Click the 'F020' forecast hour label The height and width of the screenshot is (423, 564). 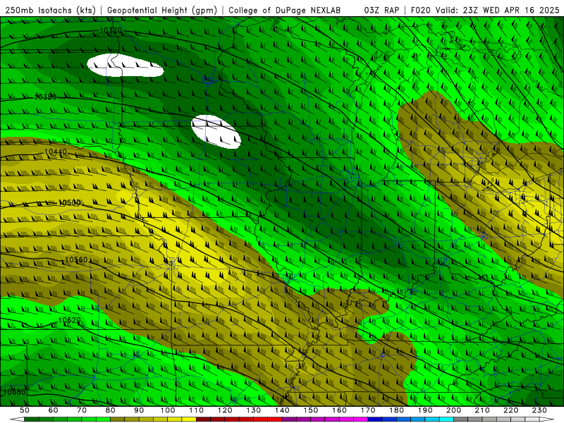coord(421,10)
